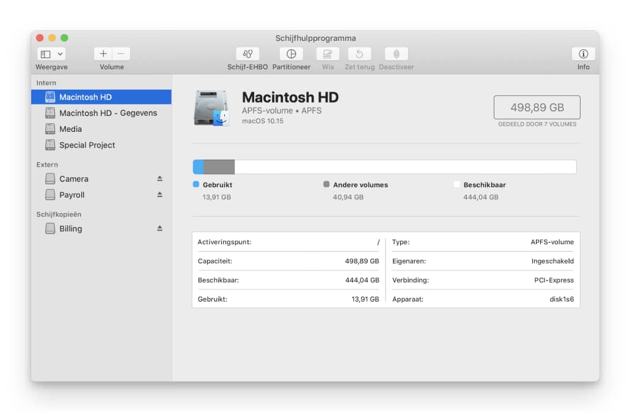Screen dimensions: 630x412
Task: Click the 498,89 GB capacity box
Action: [537, 107]
